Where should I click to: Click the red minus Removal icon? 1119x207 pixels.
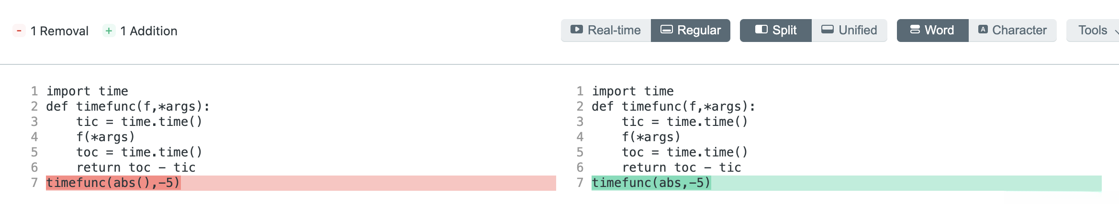point(19,31)
